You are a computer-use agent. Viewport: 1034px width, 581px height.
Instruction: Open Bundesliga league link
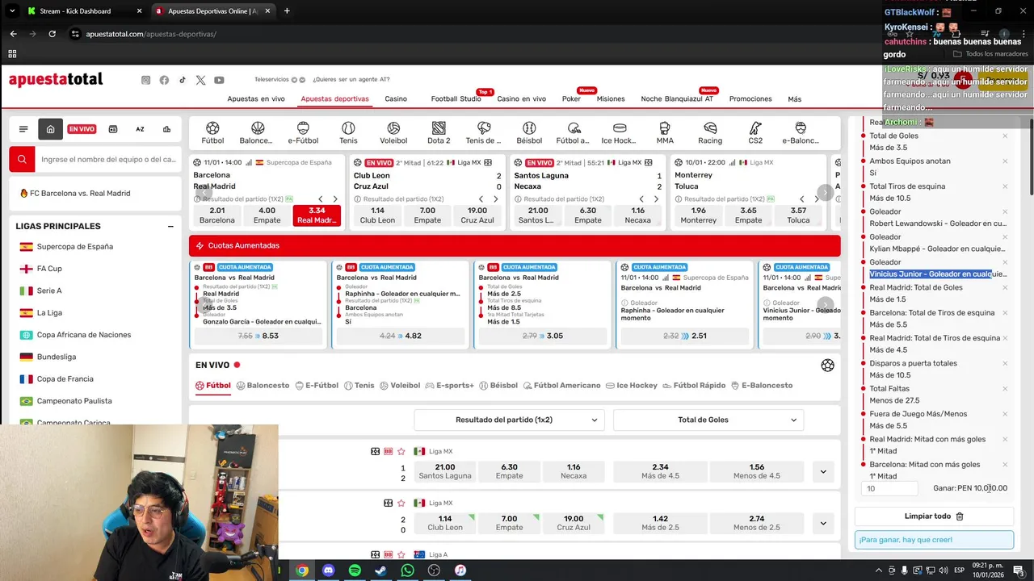coord(57,357)
